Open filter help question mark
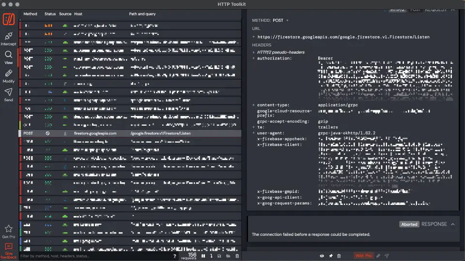 coord(174,256)
